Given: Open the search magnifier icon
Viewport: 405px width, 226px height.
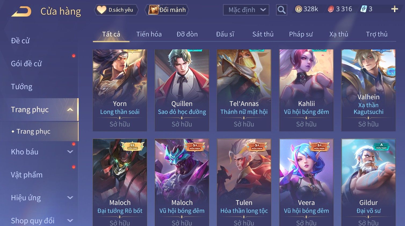Looking at the screenshot, I should point(281,10).
